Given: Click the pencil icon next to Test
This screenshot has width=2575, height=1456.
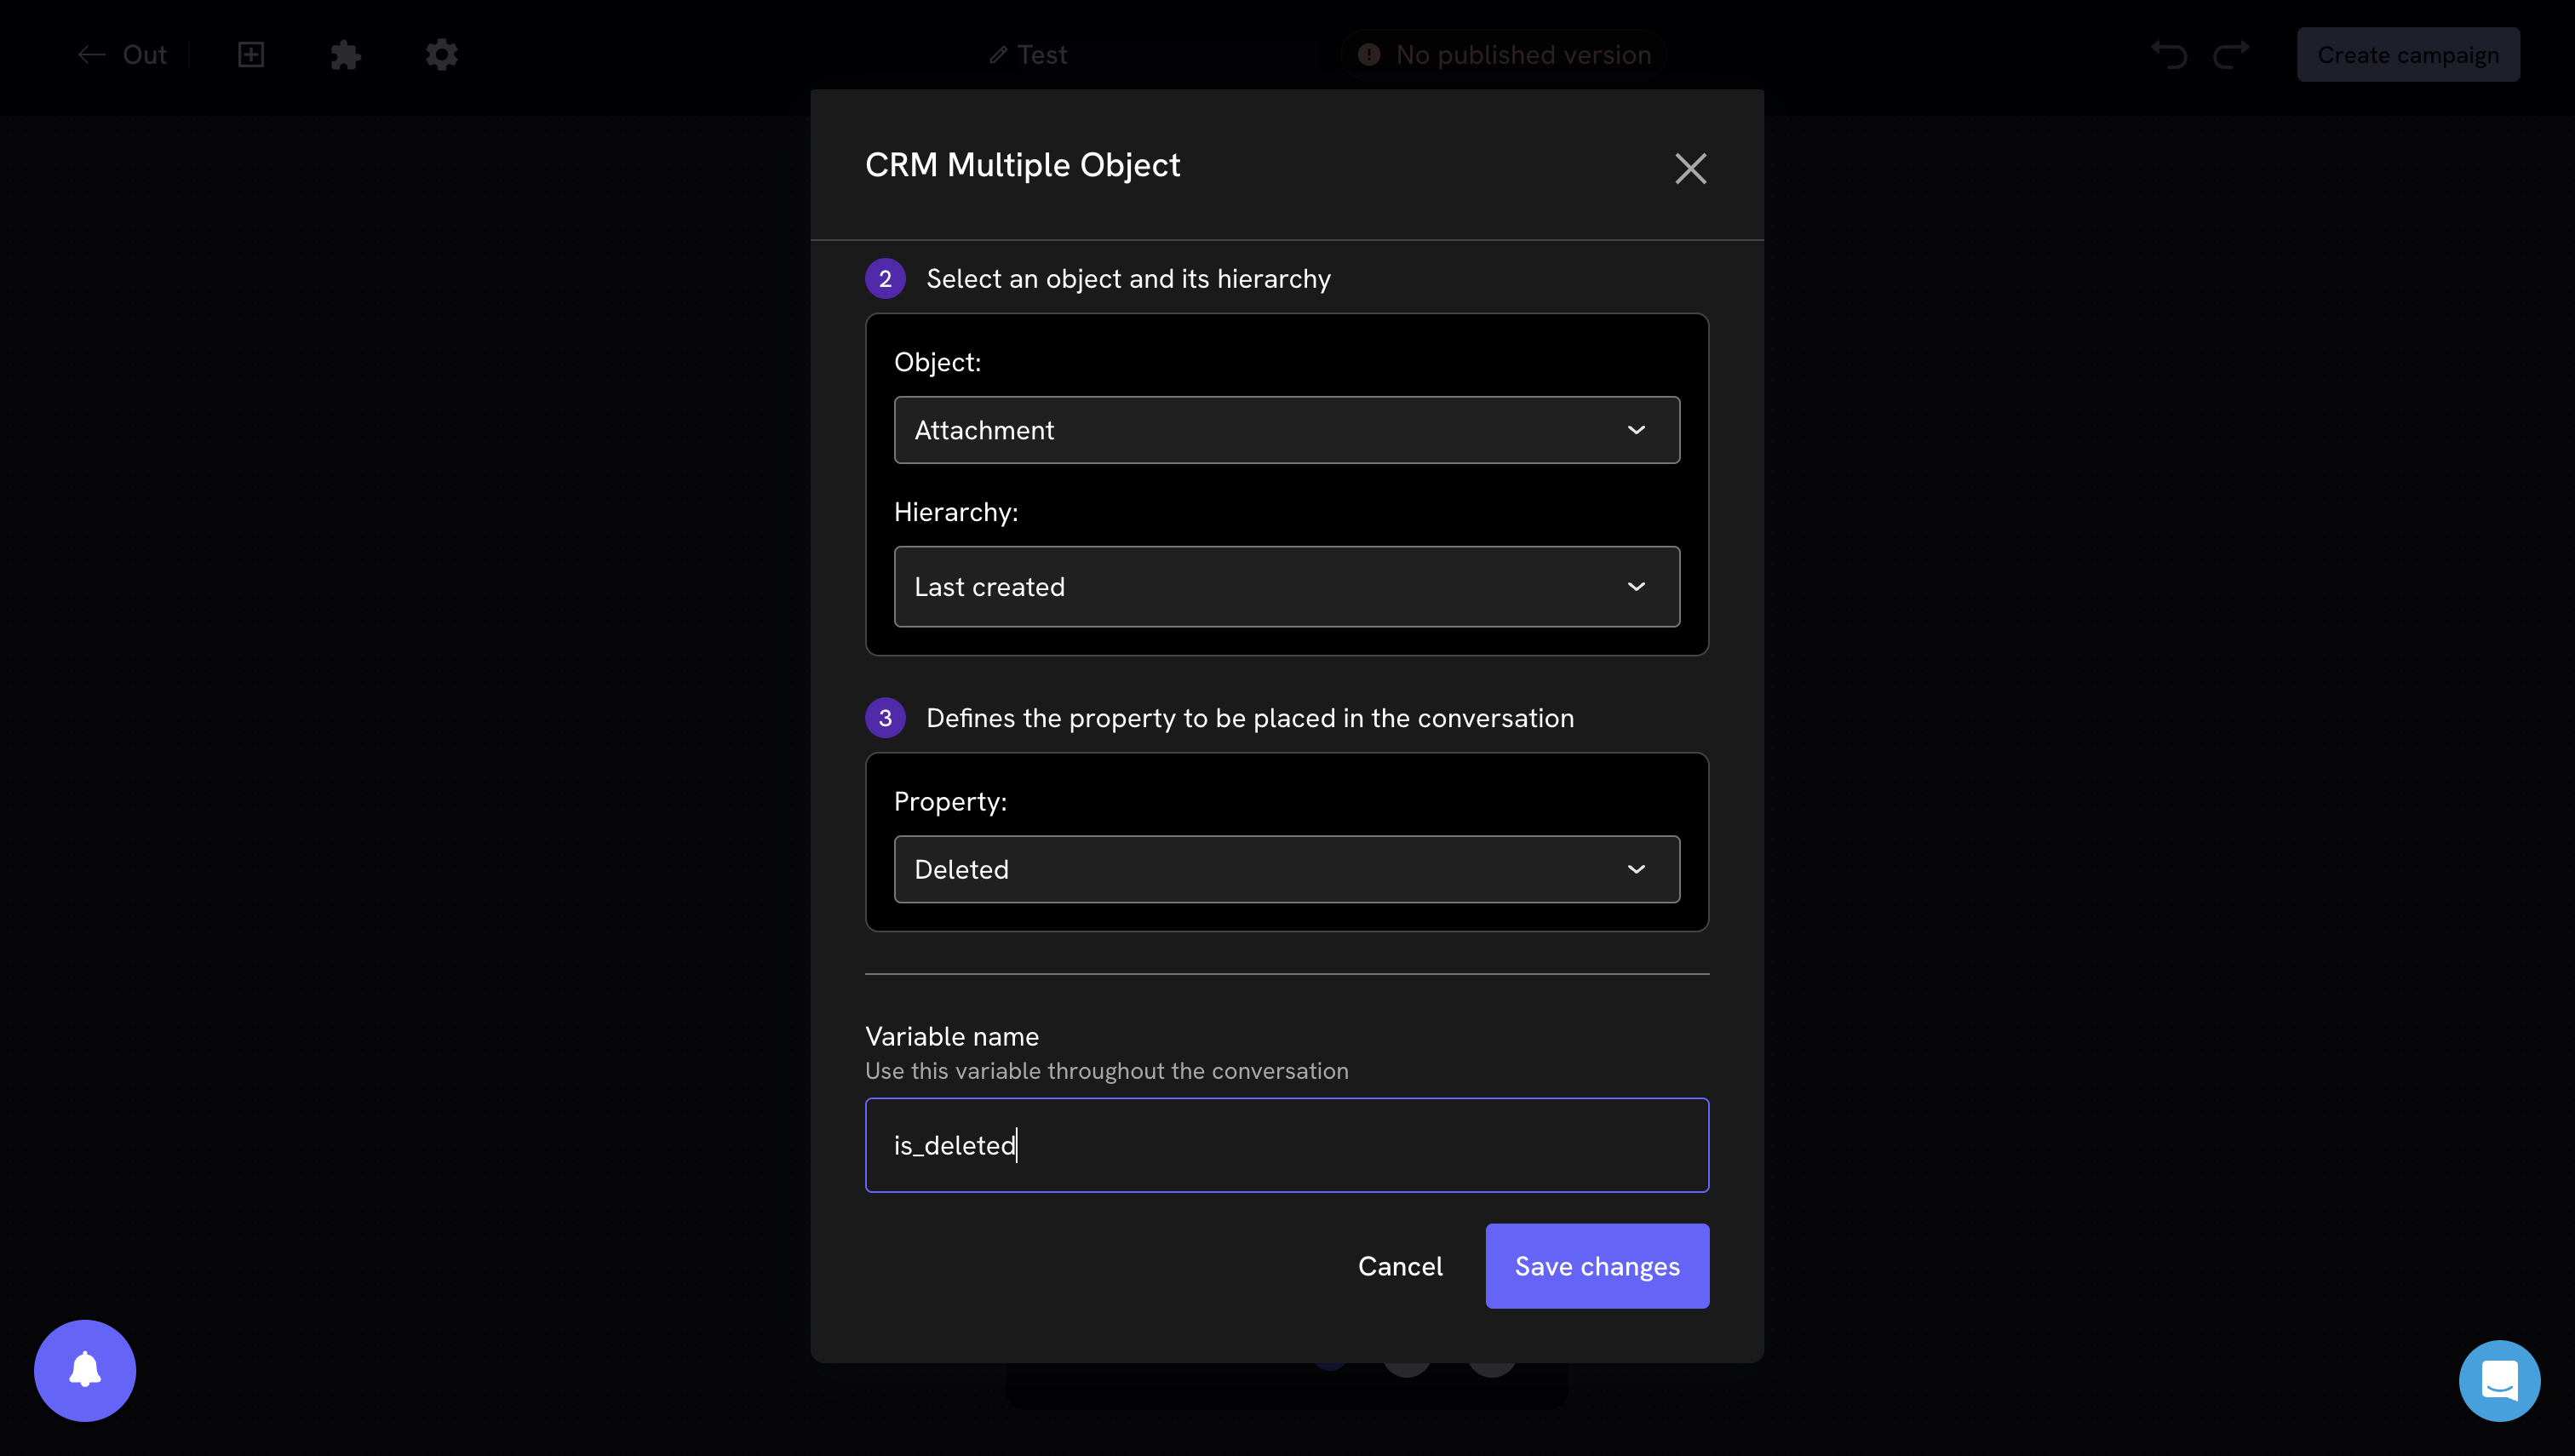Looking at the screenshot, I should point(997,55).
